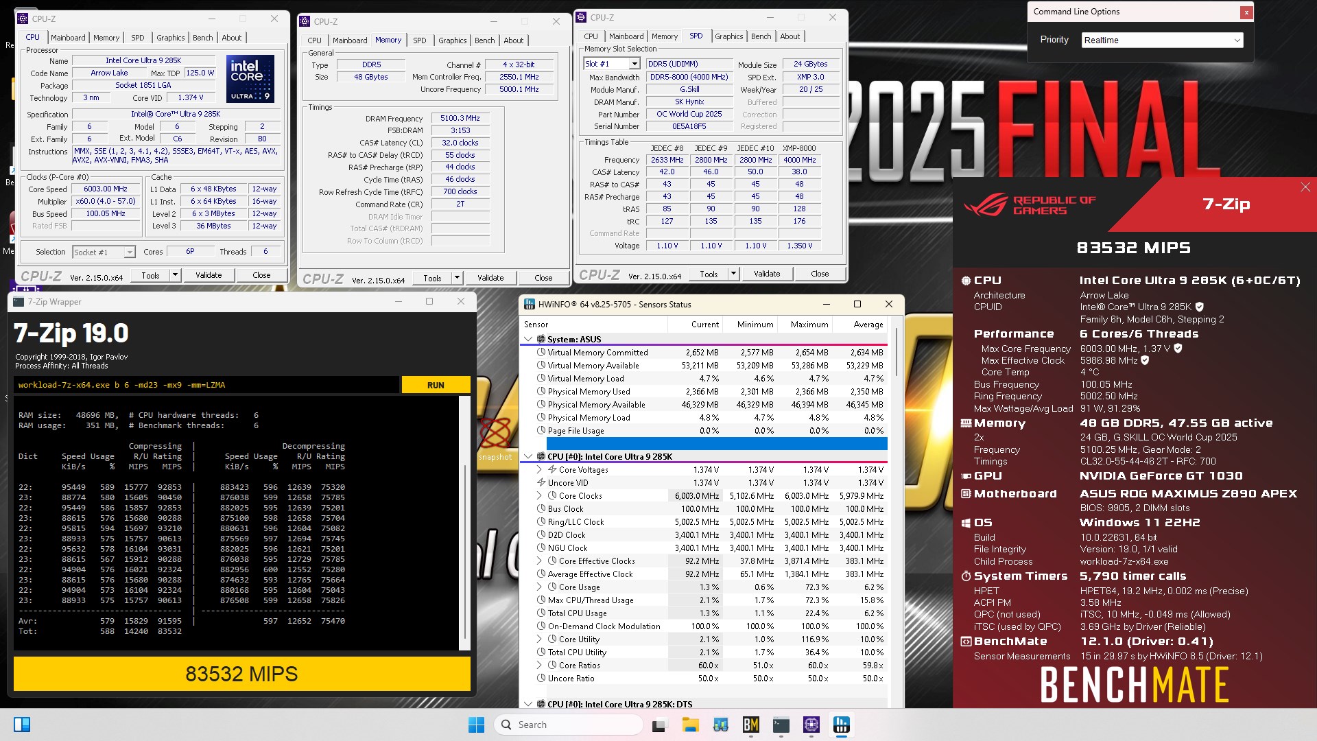Open the Priority Realtime dropdown
The height and width of the screenshot is (741, 1317).
coord(1162,40)
